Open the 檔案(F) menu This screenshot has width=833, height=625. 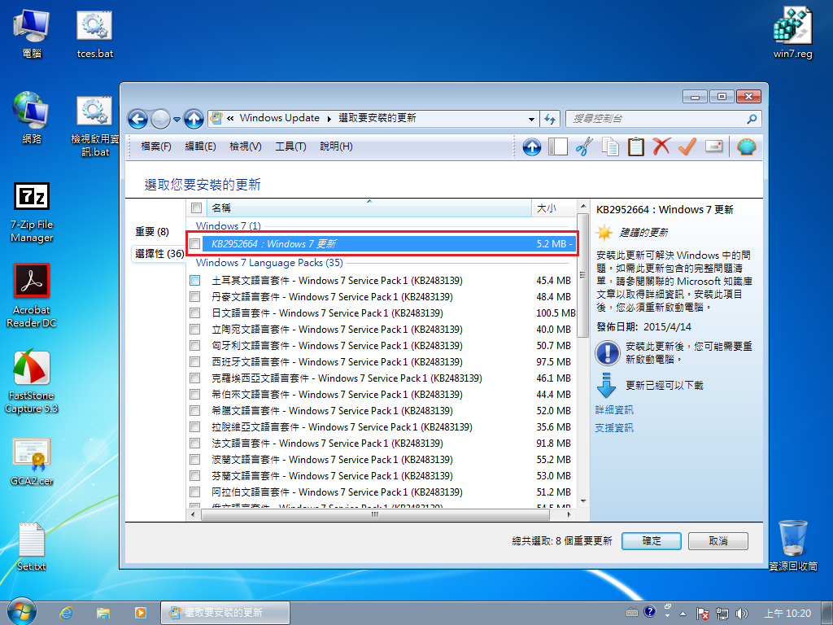[156, 146]
